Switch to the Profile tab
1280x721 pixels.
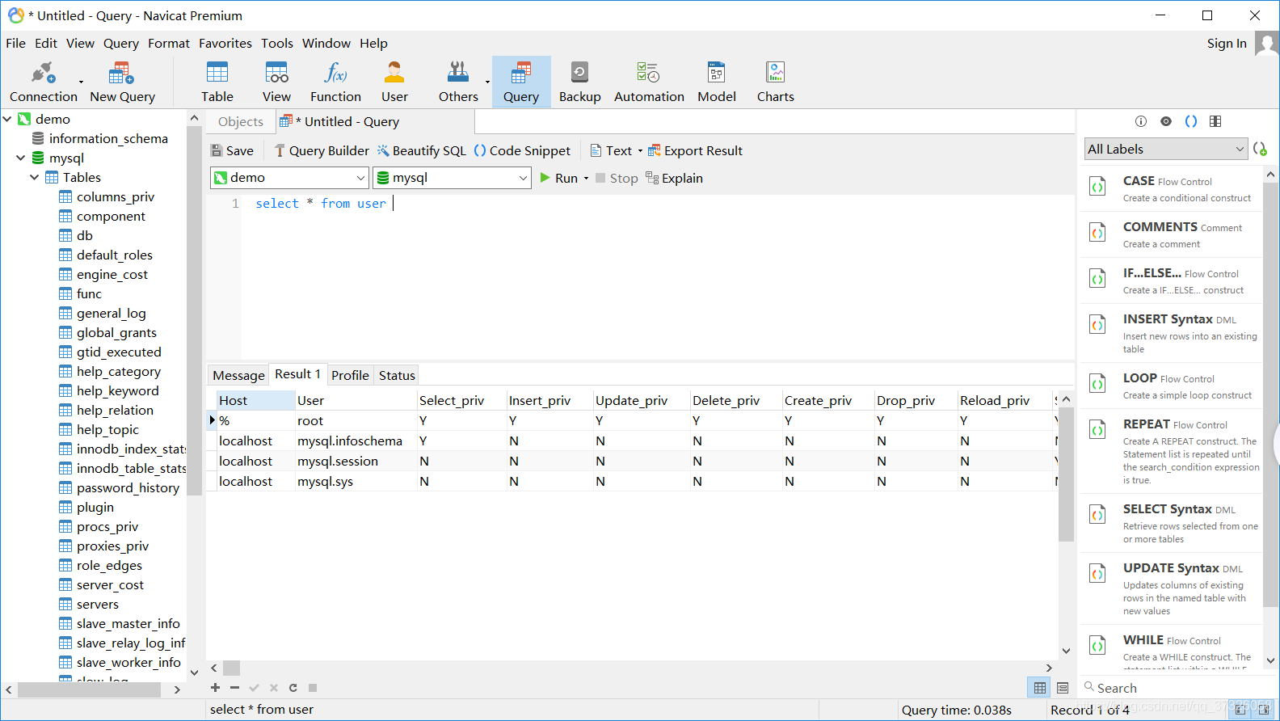point(350,375)
